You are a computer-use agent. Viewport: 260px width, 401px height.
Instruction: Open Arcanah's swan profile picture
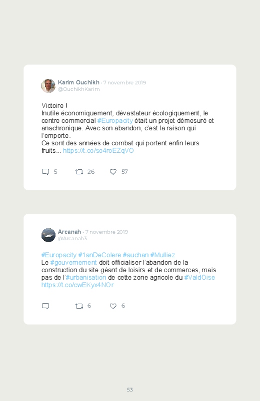48,235
